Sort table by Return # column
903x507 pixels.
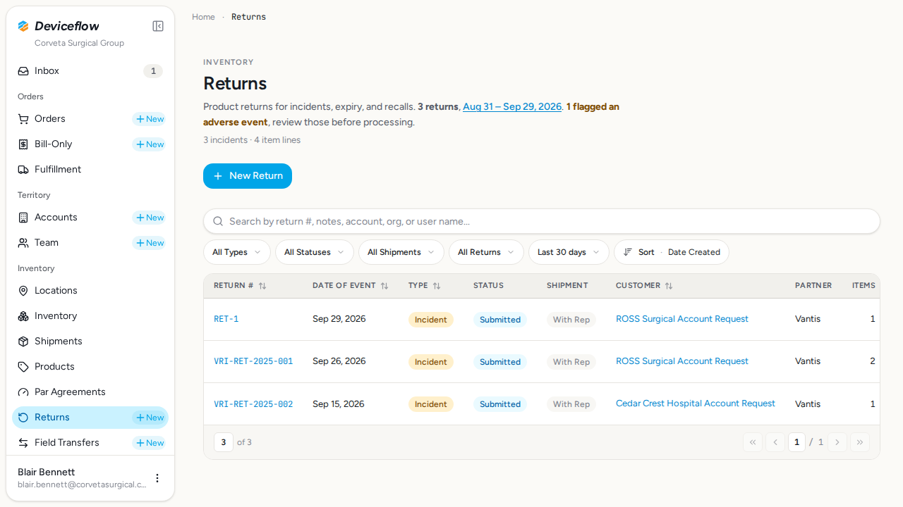240,286
